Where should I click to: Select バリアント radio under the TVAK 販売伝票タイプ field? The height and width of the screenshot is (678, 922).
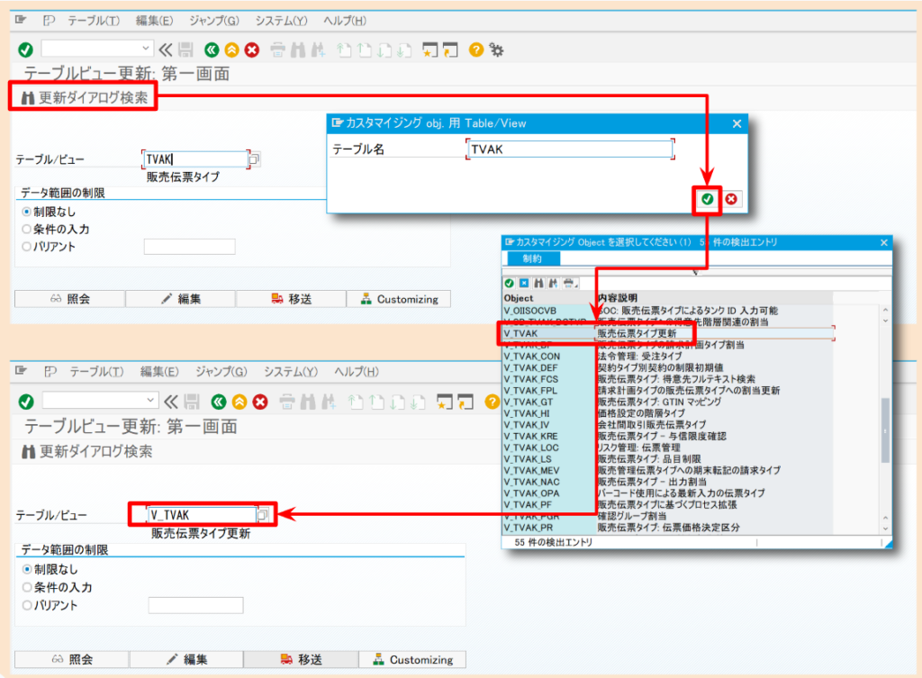(x=27, y=247)
